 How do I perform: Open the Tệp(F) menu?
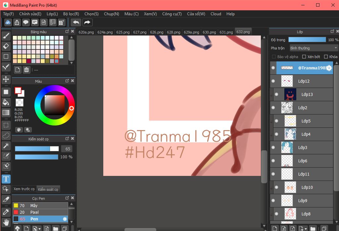(8, 14)
